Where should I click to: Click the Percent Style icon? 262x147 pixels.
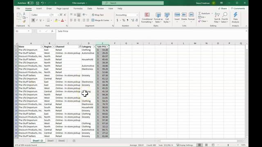point(124,20)
